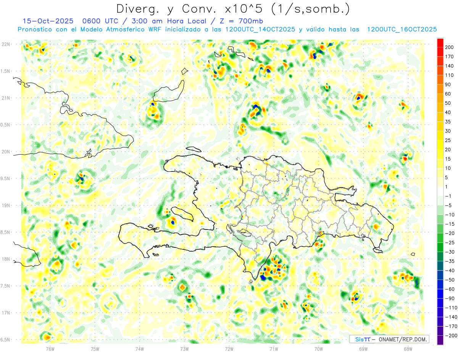Pick the dark purple swatch below -200
458x354 pixels.
pyautogui.click(x=440, y=340)
